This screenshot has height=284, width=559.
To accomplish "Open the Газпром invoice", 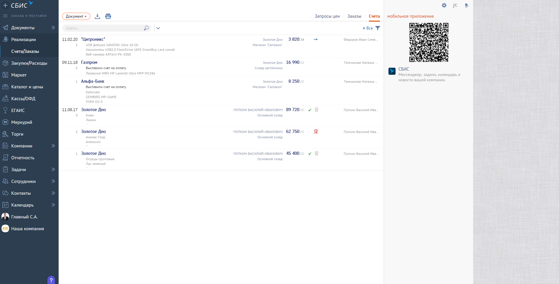I will [89, 62].
